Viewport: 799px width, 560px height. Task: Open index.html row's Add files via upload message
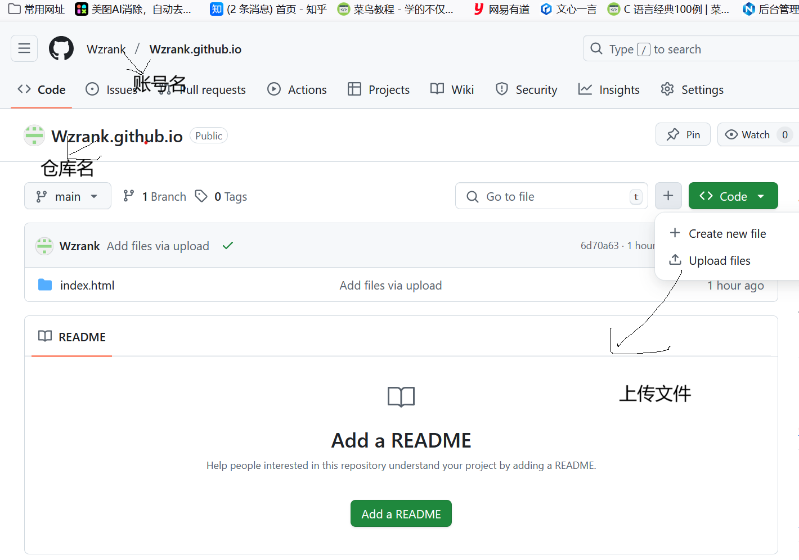pyautogui.click(x=390, y=285)
